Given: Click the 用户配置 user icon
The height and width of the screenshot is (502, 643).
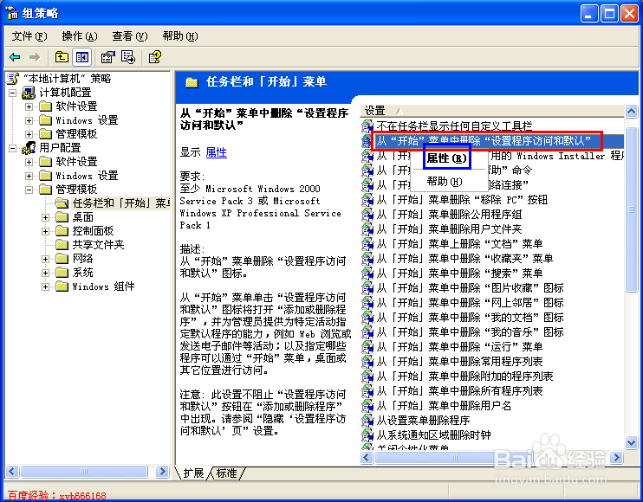Looking at the screenshot, I should pos(29,148).
